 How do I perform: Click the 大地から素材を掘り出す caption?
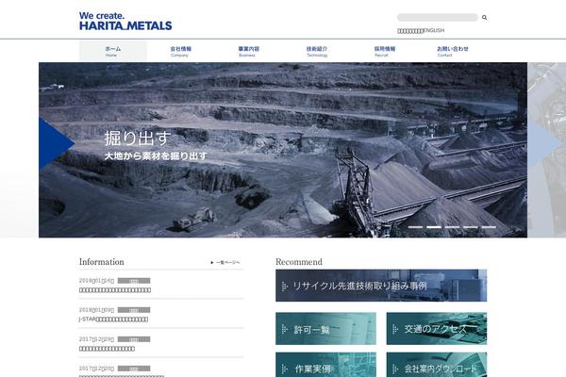[x=156, y=156]
